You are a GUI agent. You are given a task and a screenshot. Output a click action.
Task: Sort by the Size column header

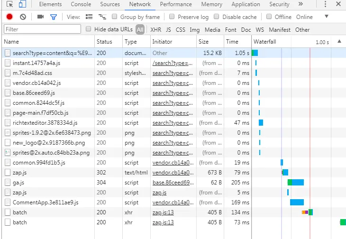tap(210, 42)
